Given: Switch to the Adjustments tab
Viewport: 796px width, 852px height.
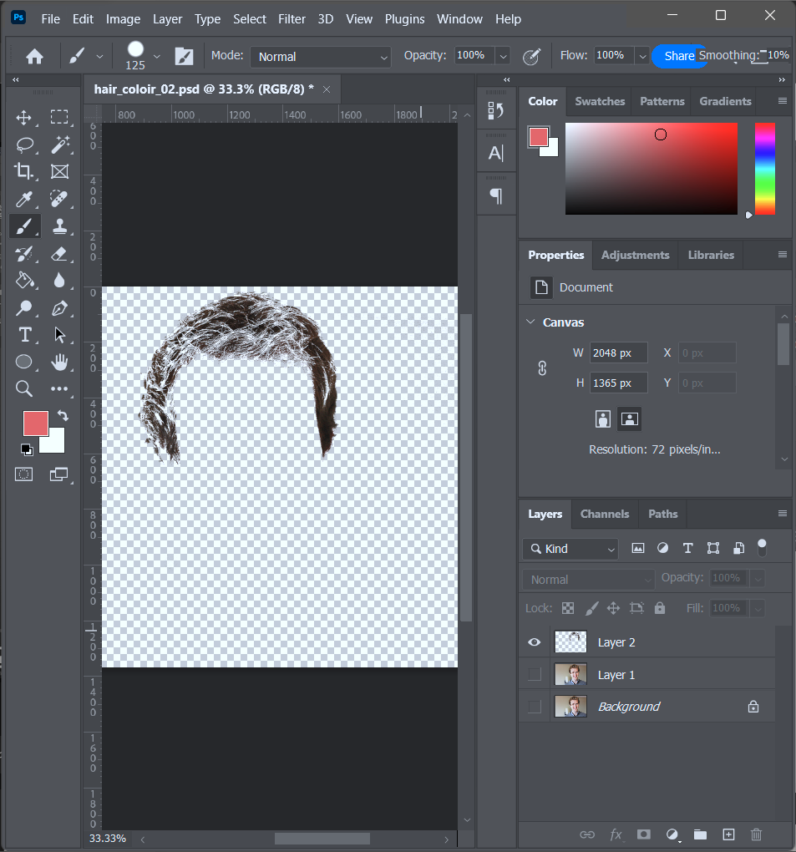Looking at the screenshot, I should (635, 255).
